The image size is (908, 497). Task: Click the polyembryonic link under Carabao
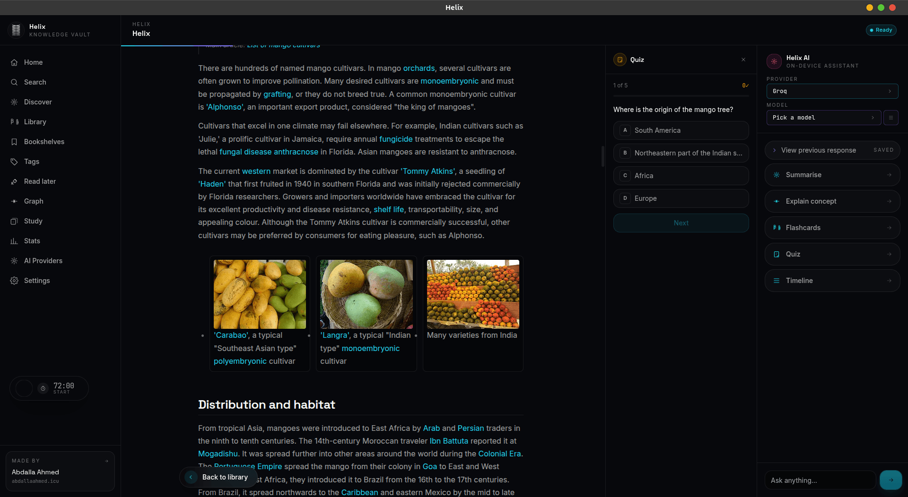[240, 361]
